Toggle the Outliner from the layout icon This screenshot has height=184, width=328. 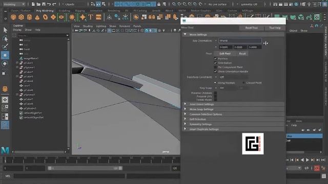[5, 125]
